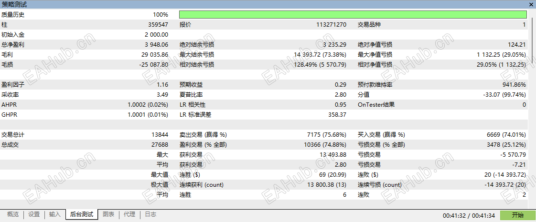Viewport: 536px width, 222px height.
Task: Click the 质量历史 100% value
Action: tap(161, 15)
